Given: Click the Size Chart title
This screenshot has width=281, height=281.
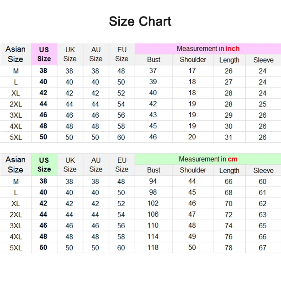Looking at the screenshot, I should coord(140,21).
